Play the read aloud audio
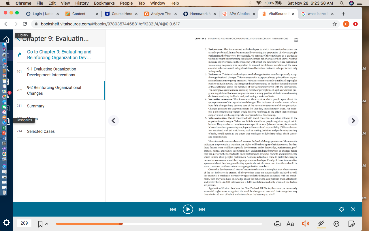This screenshot has width=369, height=231. coord(188,209)
